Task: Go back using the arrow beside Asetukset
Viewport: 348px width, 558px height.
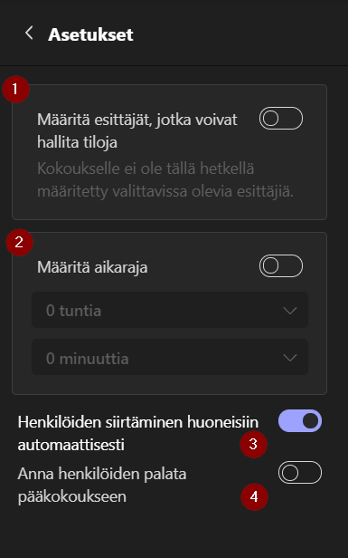Action: [x=29, y=34]
